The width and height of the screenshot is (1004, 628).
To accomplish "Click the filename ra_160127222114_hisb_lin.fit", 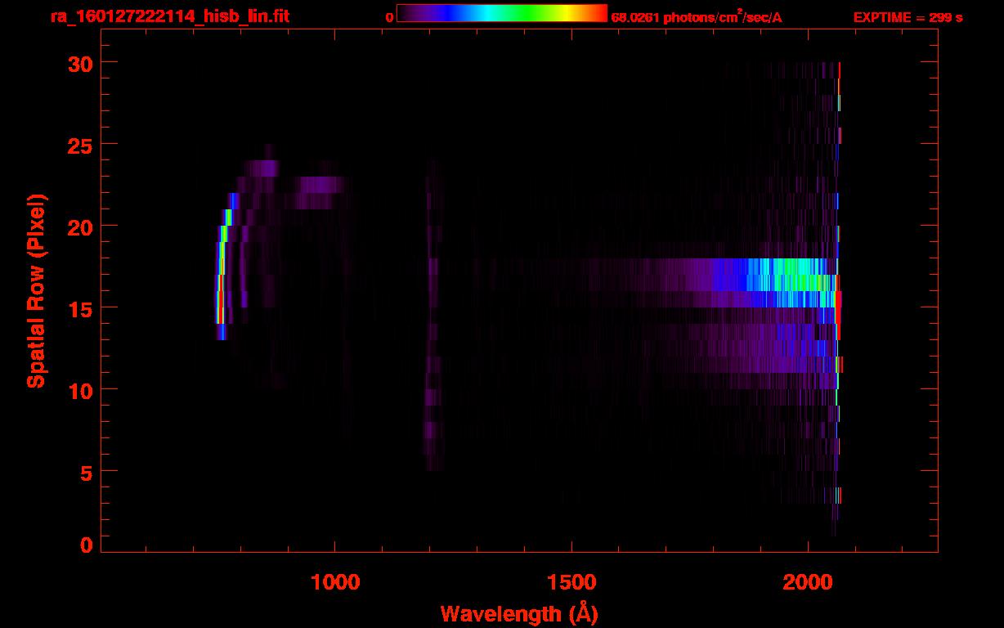I will (168, 16).
